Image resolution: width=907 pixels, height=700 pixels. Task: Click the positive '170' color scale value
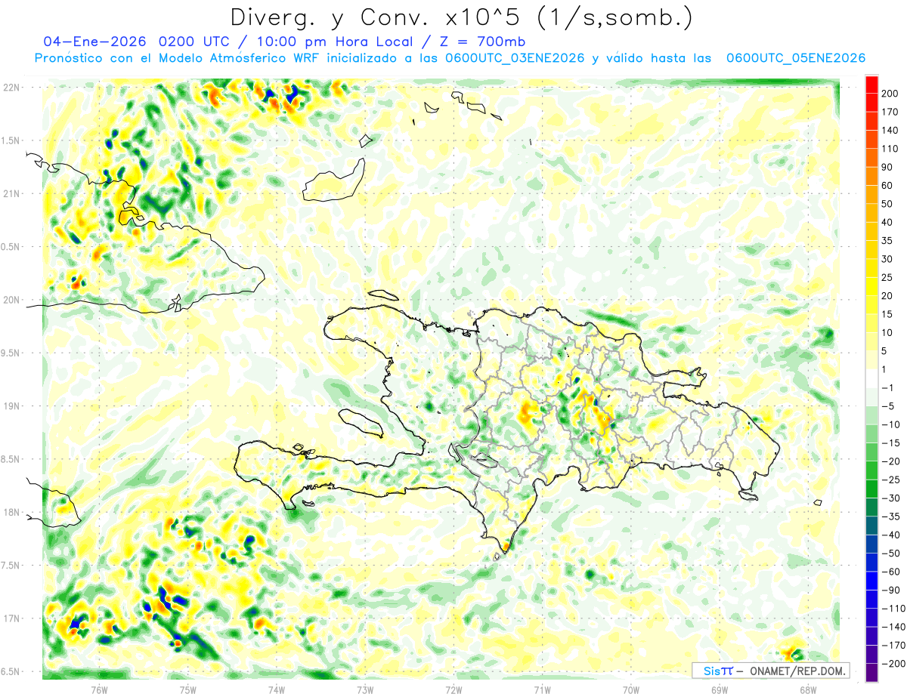890,112
